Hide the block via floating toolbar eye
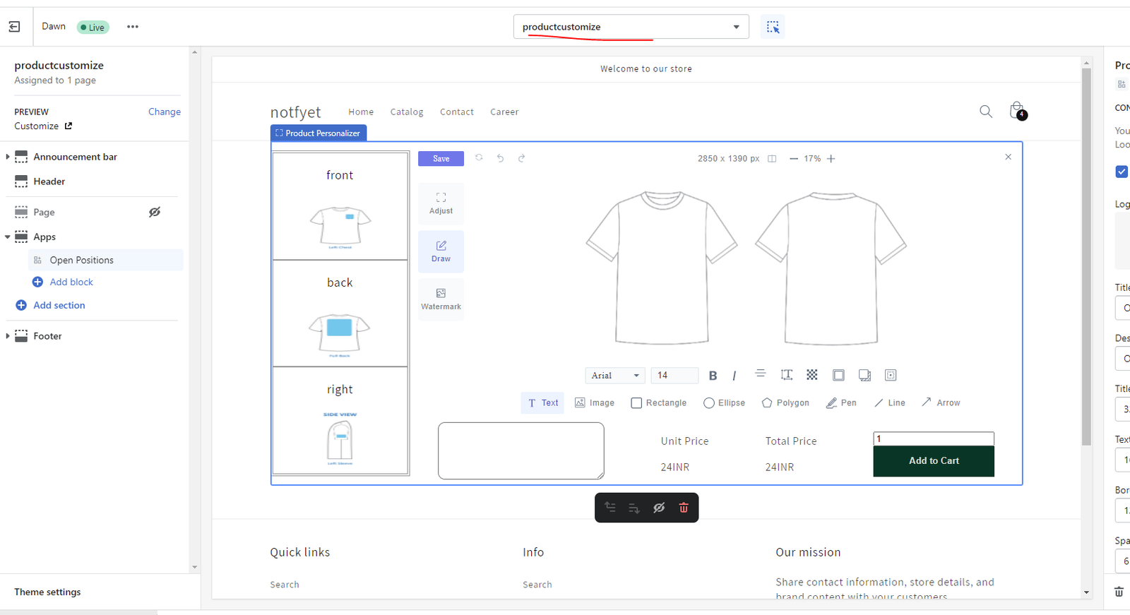 659,508
